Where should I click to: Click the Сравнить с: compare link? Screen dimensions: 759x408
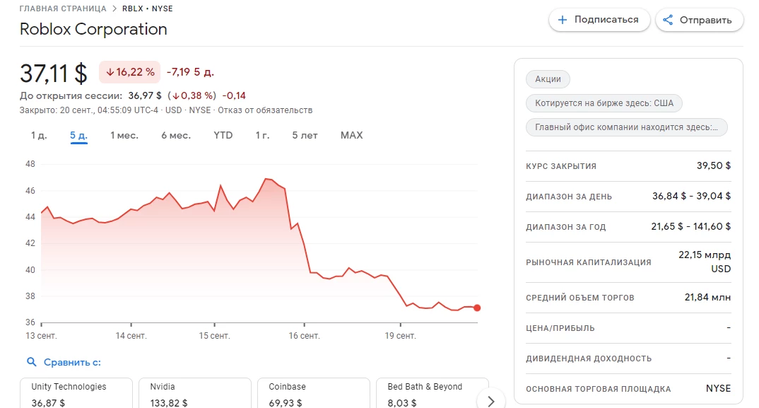click(x=72, y=363)
